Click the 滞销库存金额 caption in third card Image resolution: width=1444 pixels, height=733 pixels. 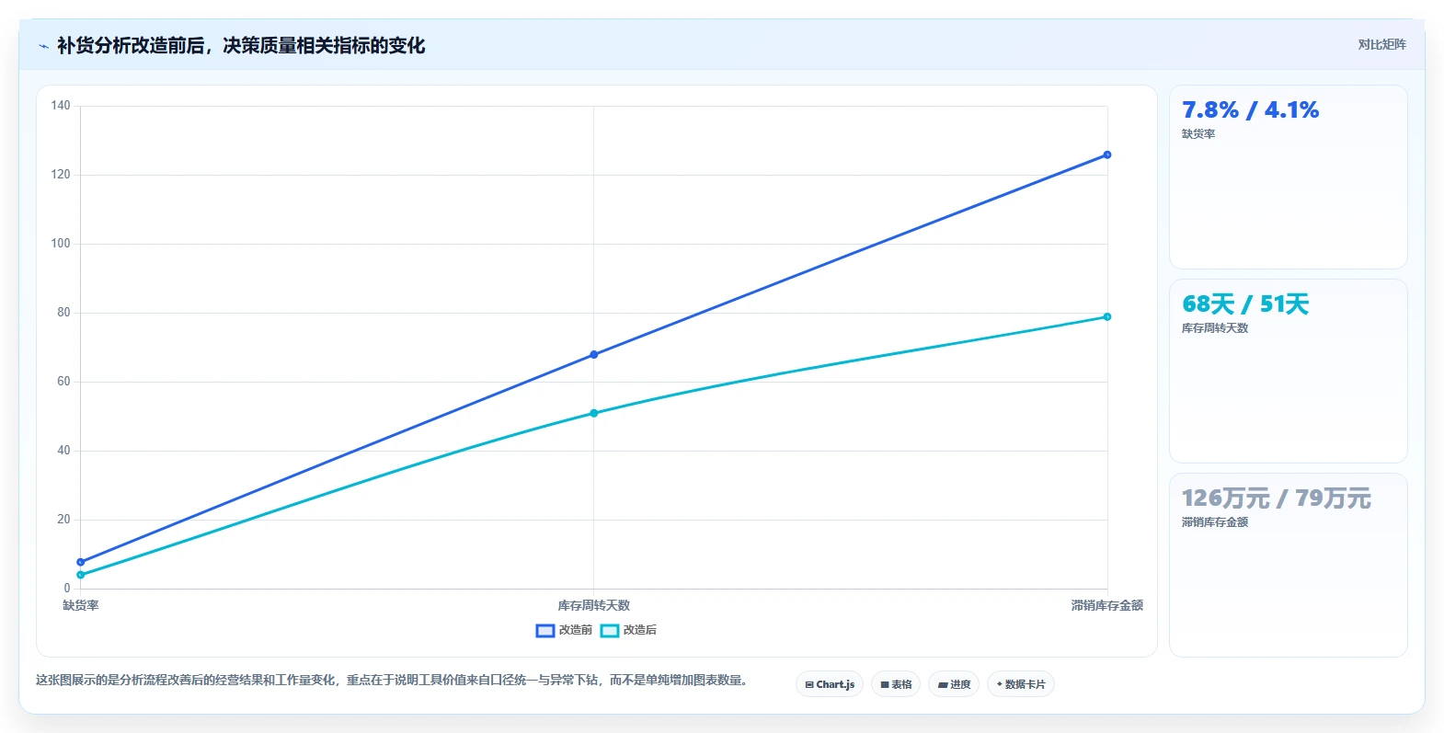pyautogui.click(x=1215, y=522)
